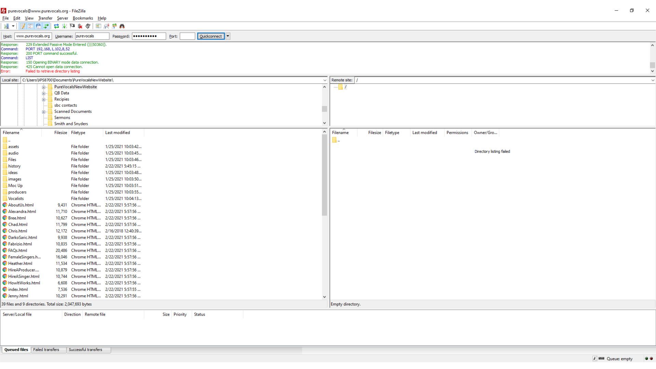Viewport: 656px width, 369px height.
Task: Open the Edit menu
Action: (x=17, y=18)
